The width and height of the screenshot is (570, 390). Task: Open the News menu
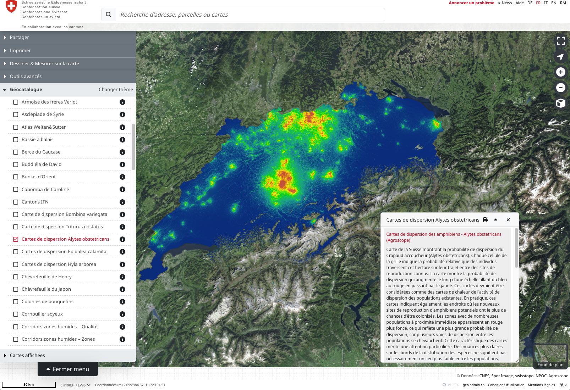point(505,3)
